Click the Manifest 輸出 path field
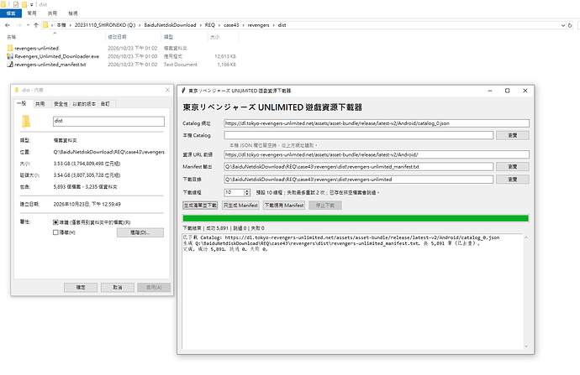Image resolution: width=580 pixels, height=375 pixels. [358, 167]
